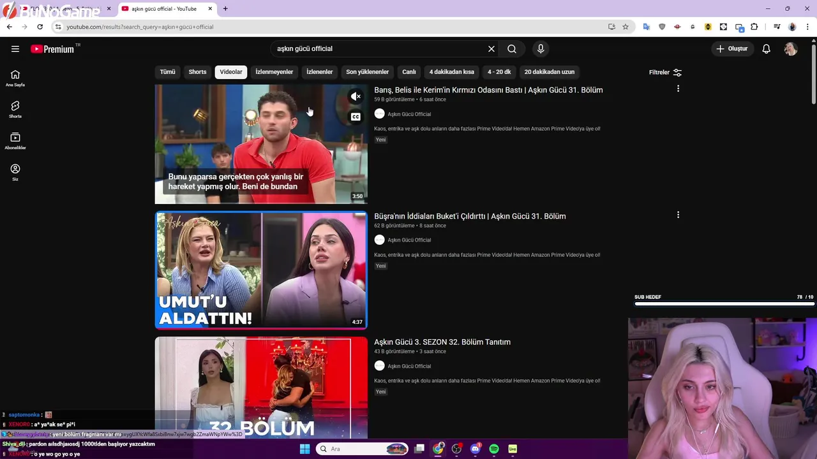Open Ana Sayfa in the sidebar

click(15, 78)
